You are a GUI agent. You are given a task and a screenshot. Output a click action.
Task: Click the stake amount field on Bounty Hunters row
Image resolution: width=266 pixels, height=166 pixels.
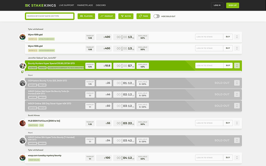click(x=209, y=66)
